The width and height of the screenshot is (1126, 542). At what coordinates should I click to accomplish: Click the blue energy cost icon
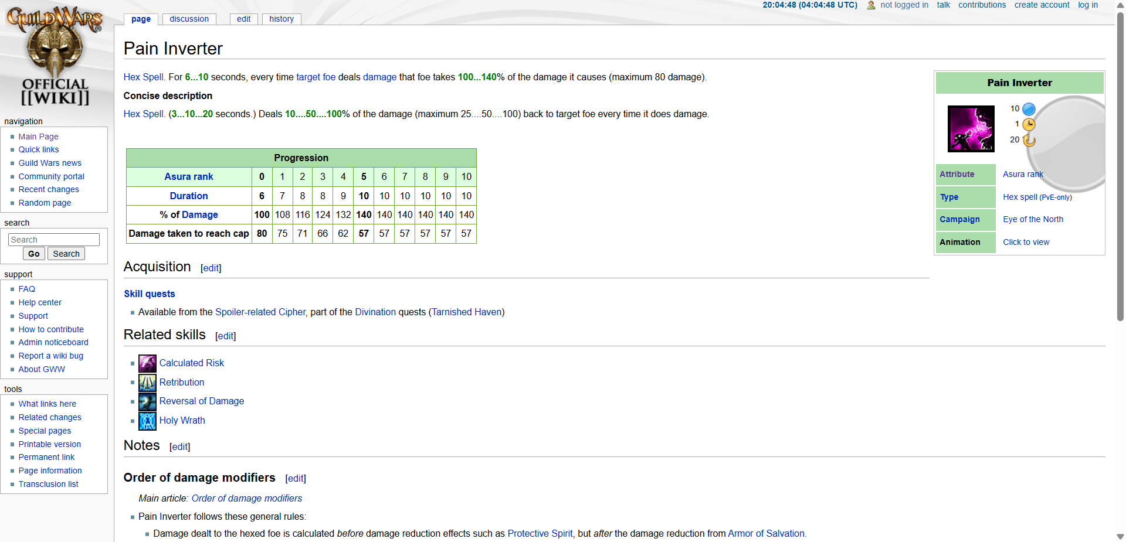pyautogui.click(x=1029, y=109)
